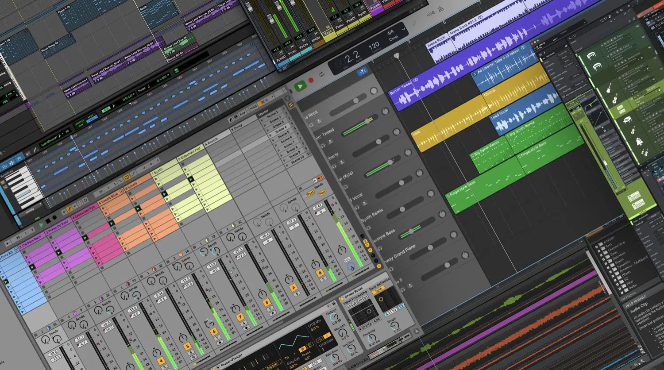Click the yellow key icon above Crossover Syn
The height and width of the screenshot is (370, 664).
tap(69, 208)
